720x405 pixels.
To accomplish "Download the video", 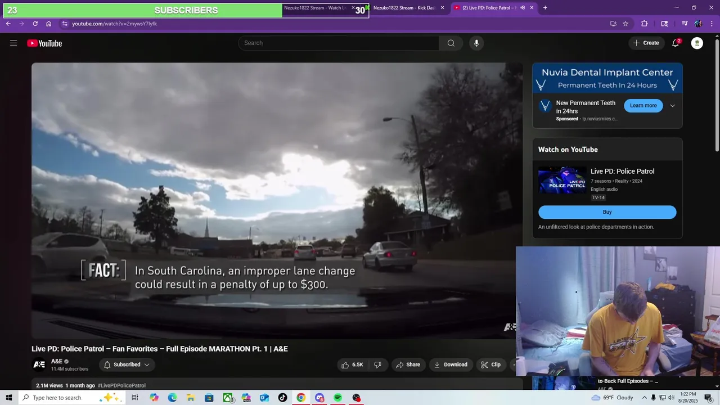I will [451, 364].
